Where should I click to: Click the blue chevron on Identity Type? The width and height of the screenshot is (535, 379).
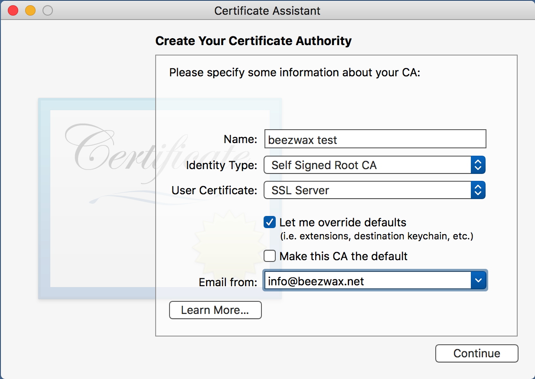pyautogui.click(x=478, y=165)
